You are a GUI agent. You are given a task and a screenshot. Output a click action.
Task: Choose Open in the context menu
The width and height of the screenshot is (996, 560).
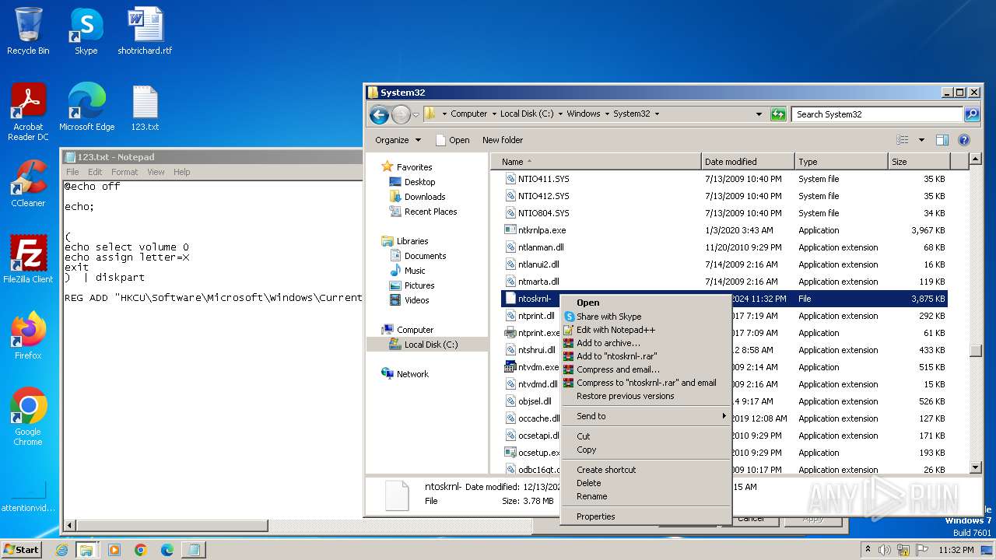coord(646,303)
